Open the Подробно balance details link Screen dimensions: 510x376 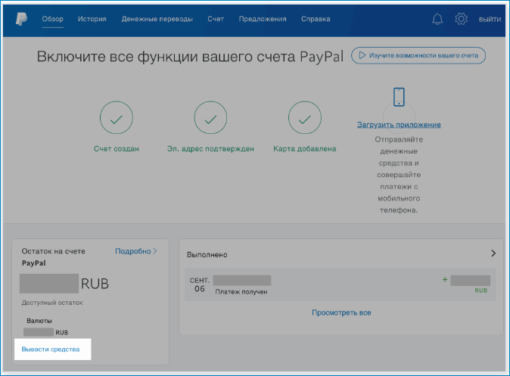pos(136,251)
